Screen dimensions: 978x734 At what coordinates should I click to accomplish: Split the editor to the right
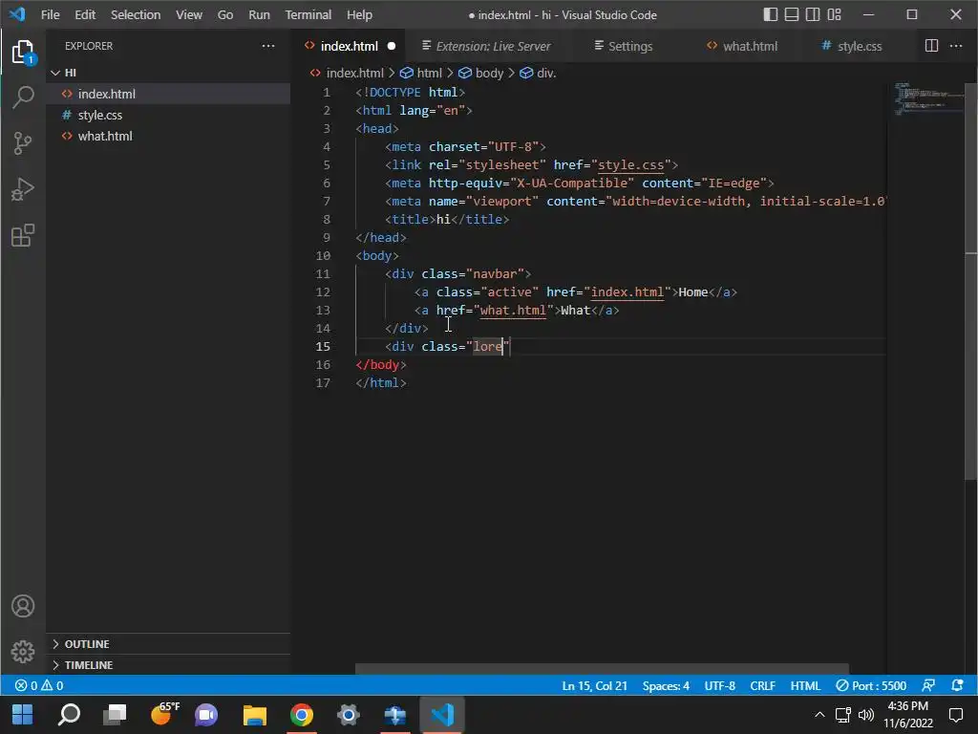click(x=931, y=46)
